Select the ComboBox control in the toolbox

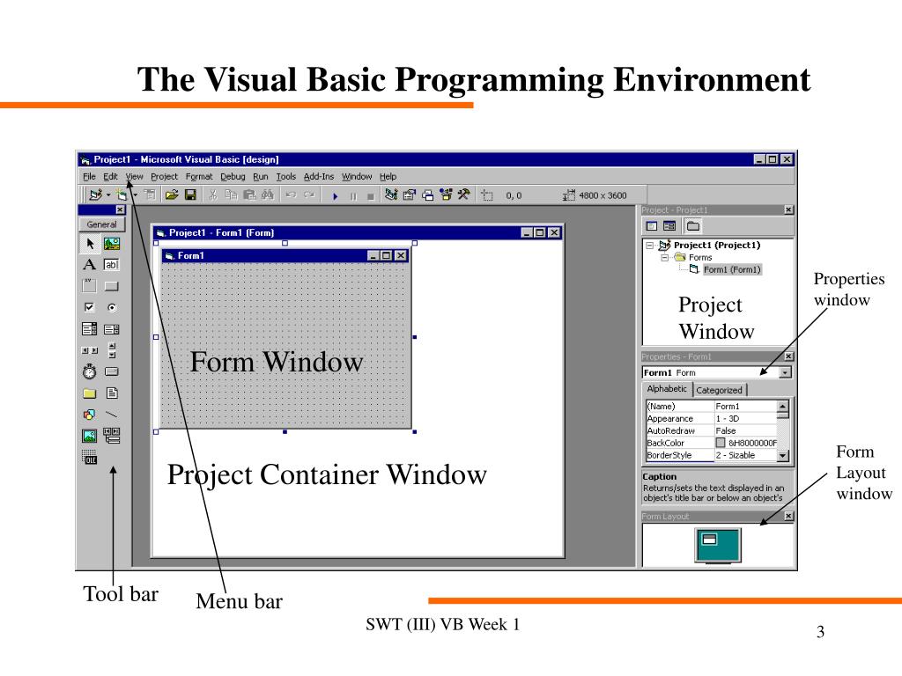click(90, 329)
